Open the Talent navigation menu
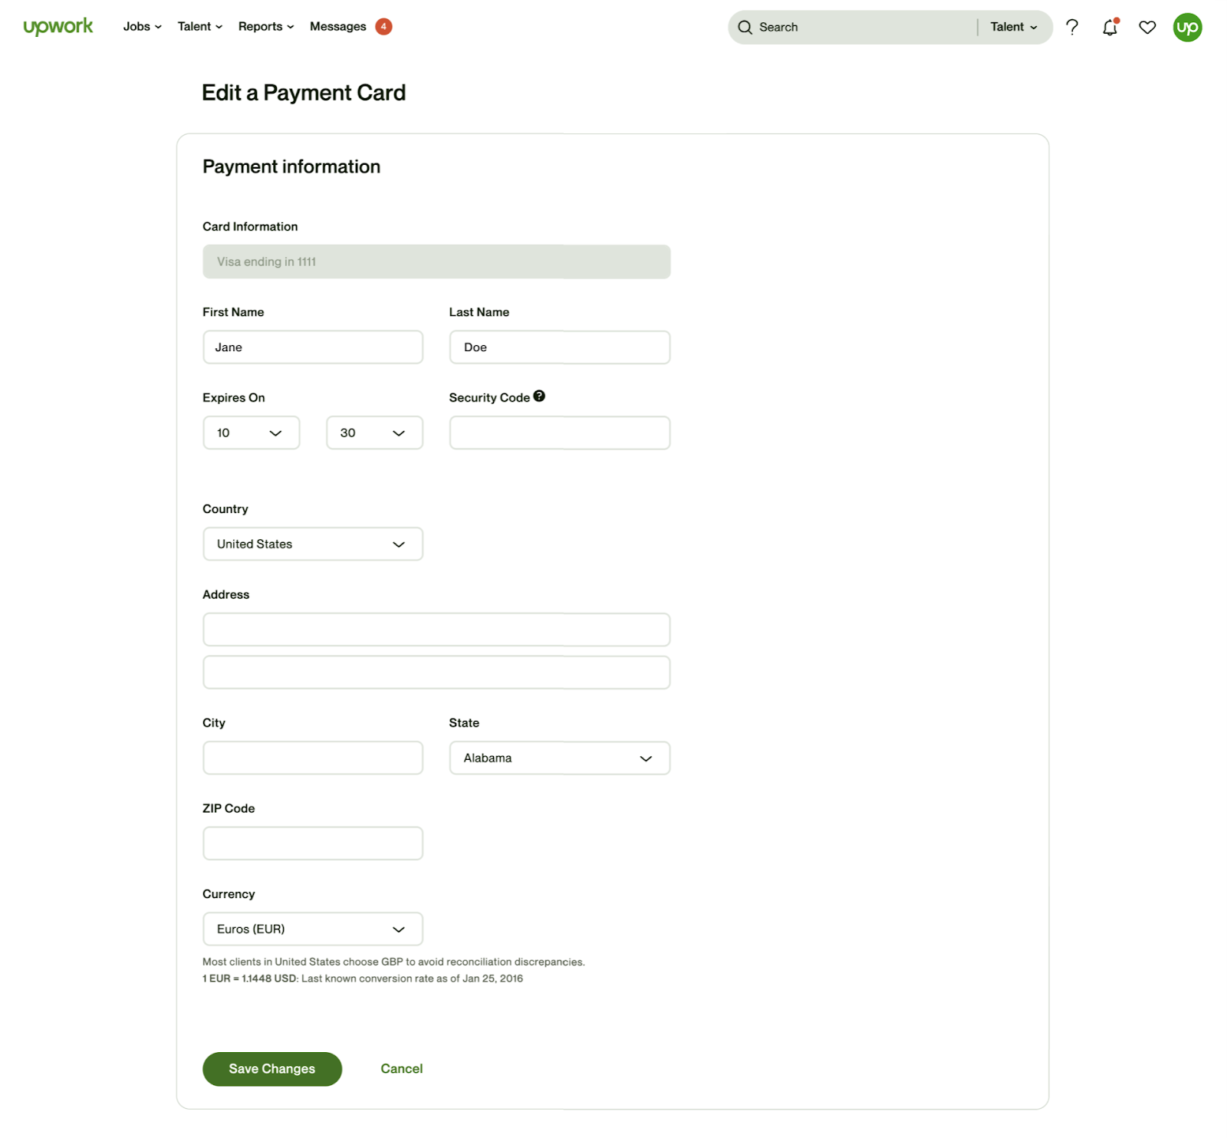This screenshot has height=1138, width=1227. point(199,27)
